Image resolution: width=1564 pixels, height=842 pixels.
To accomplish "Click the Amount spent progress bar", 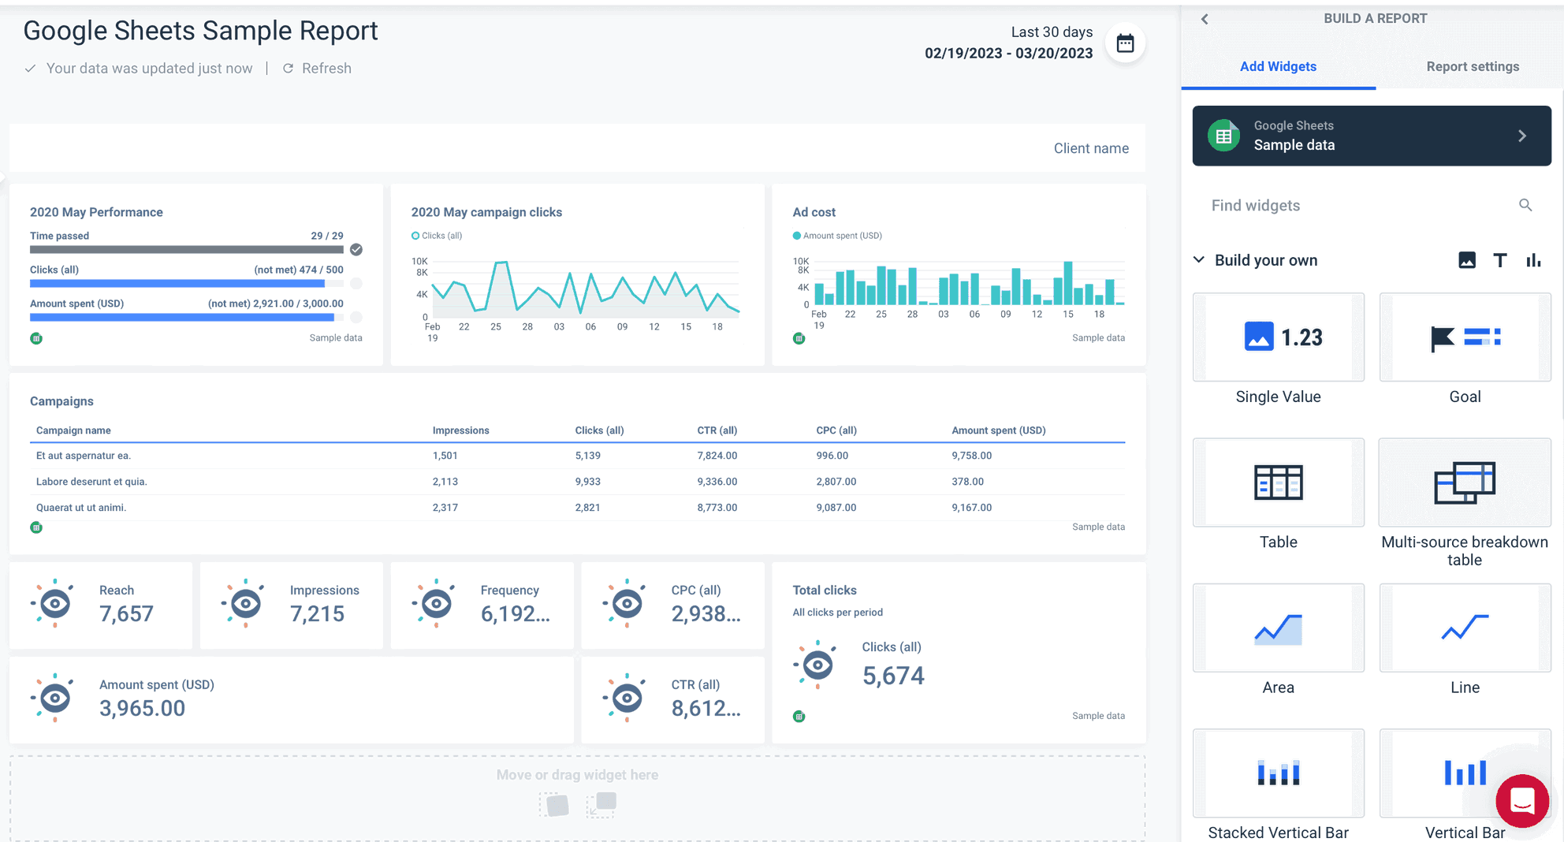I will 181,317.
